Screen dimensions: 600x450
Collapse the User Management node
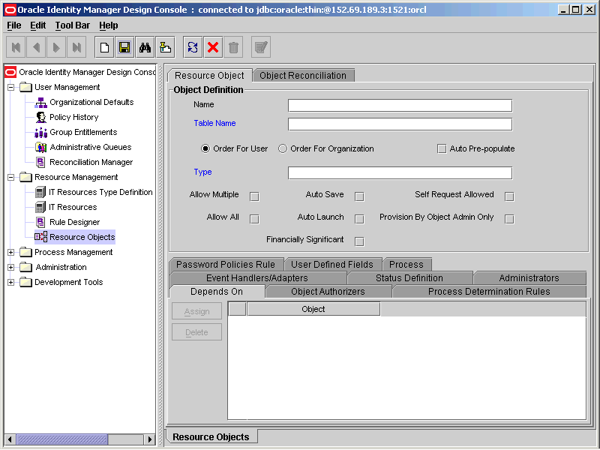pos(11,87)
